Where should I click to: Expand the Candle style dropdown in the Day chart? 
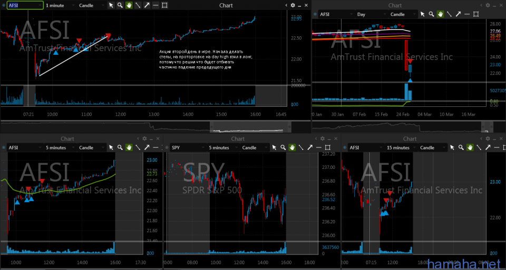(x=402, y=14)
